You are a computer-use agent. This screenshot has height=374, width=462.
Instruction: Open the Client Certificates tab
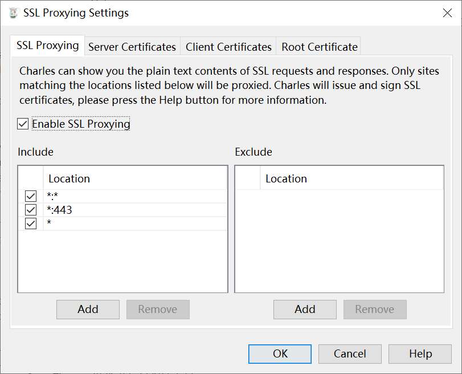point(228,47)
